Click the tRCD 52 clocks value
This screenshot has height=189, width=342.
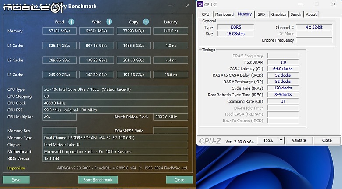[x=283, y=75]
